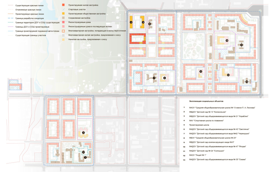Click the yellow 'Проектируемая общественная застройка' swatch

point(63,14)
